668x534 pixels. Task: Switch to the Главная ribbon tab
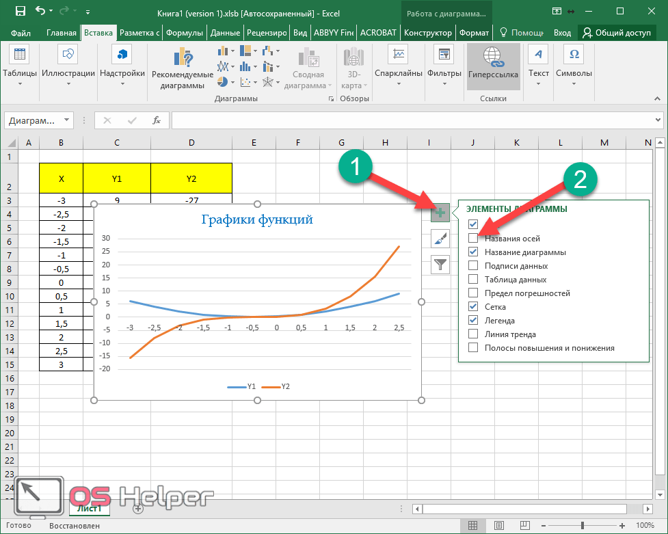point(62,33)
